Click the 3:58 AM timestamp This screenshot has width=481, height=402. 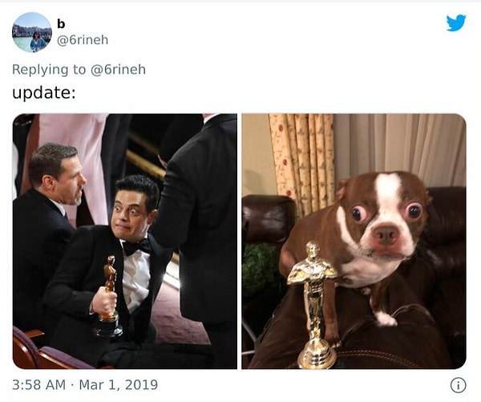coord(38,384)
